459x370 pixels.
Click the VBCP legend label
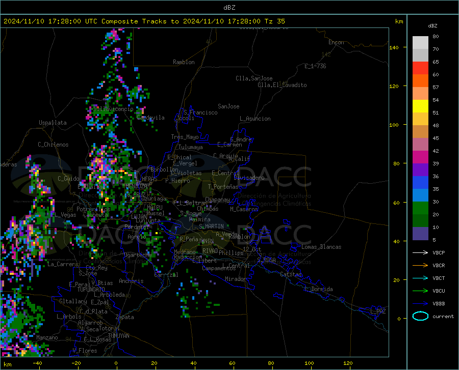click(439, 252)
